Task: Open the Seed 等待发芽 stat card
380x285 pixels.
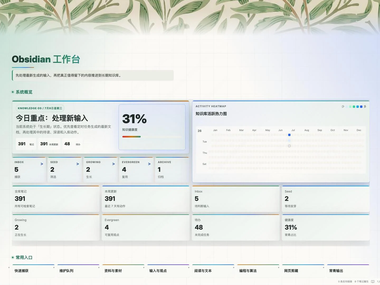Action: (326, 199)
